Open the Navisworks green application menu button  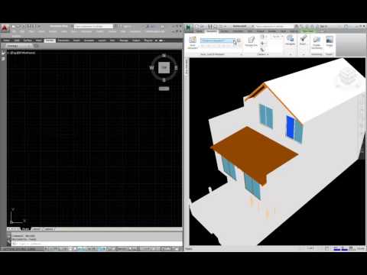click(x=189, y=28)
